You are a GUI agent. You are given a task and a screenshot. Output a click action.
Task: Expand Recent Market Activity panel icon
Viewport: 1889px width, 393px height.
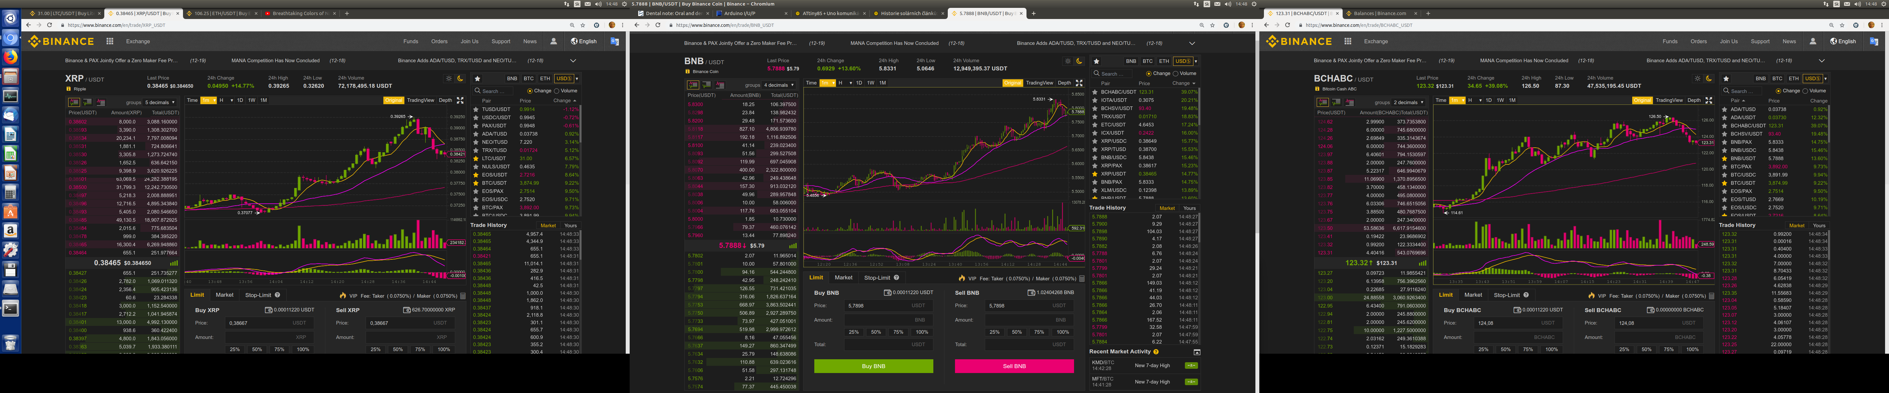point(1197,352)
